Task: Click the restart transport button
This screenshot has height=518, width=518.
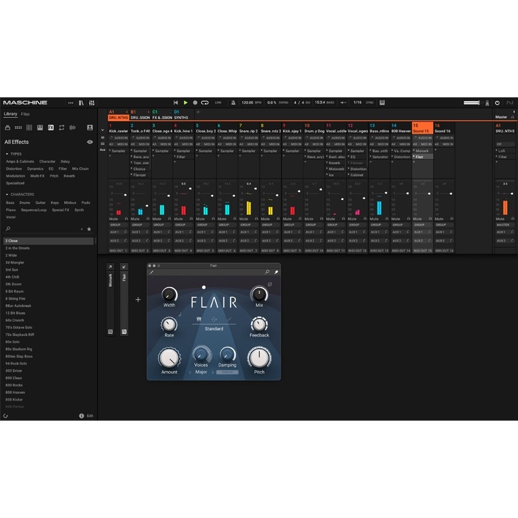Action: click(x=175, y=103)
